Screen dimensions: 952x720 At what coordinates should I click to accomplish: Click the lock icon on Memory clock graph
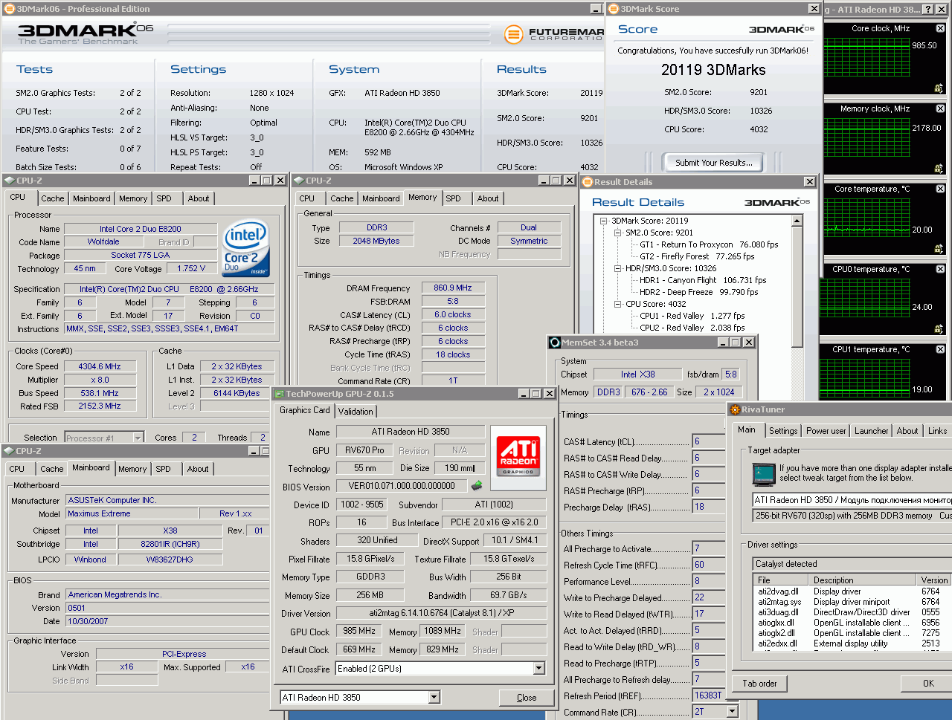pyautogui.click(x=939, y=169)
